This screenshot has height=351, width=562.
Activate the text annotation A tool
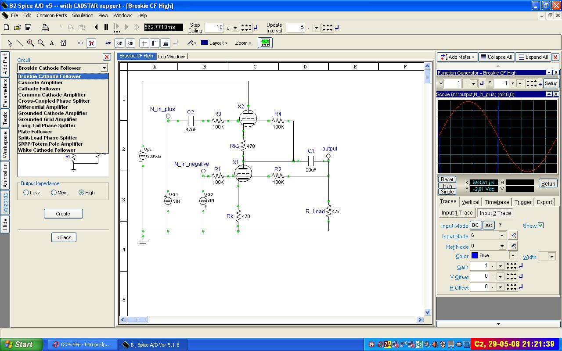(x=52, y=43)
